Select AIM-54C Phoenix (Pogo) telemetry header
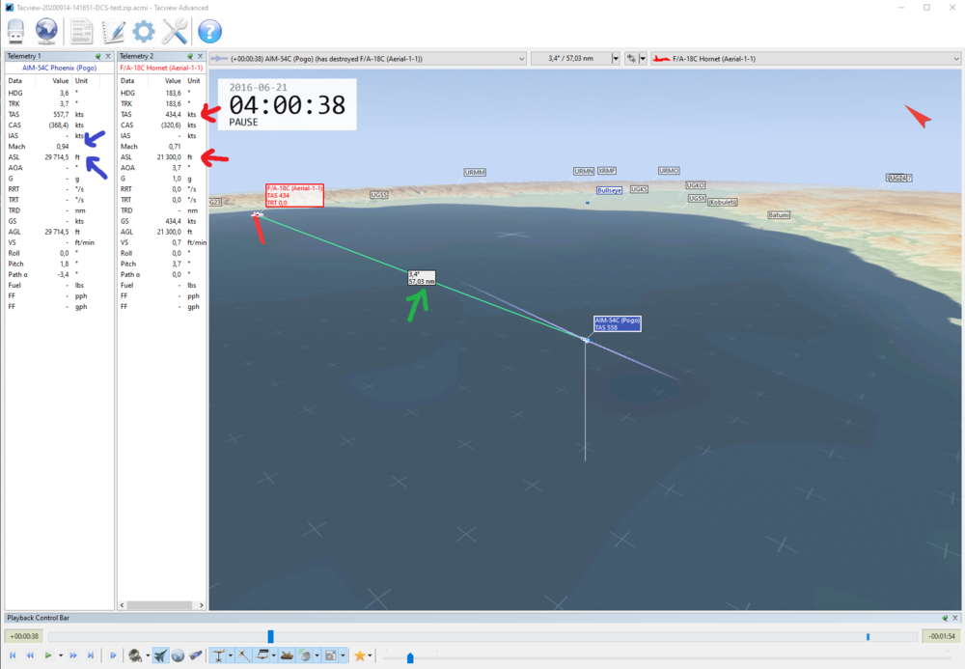Screen dimensions: 965x669 point(59,68)
